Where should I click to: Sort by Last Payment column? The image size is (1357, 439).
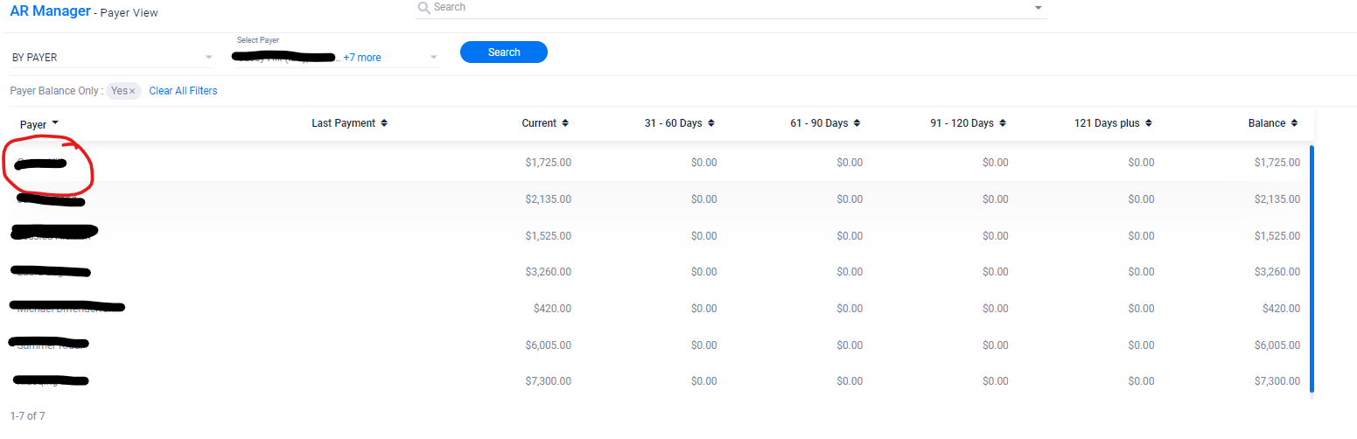pyautogui.click(x=384, y=123)
